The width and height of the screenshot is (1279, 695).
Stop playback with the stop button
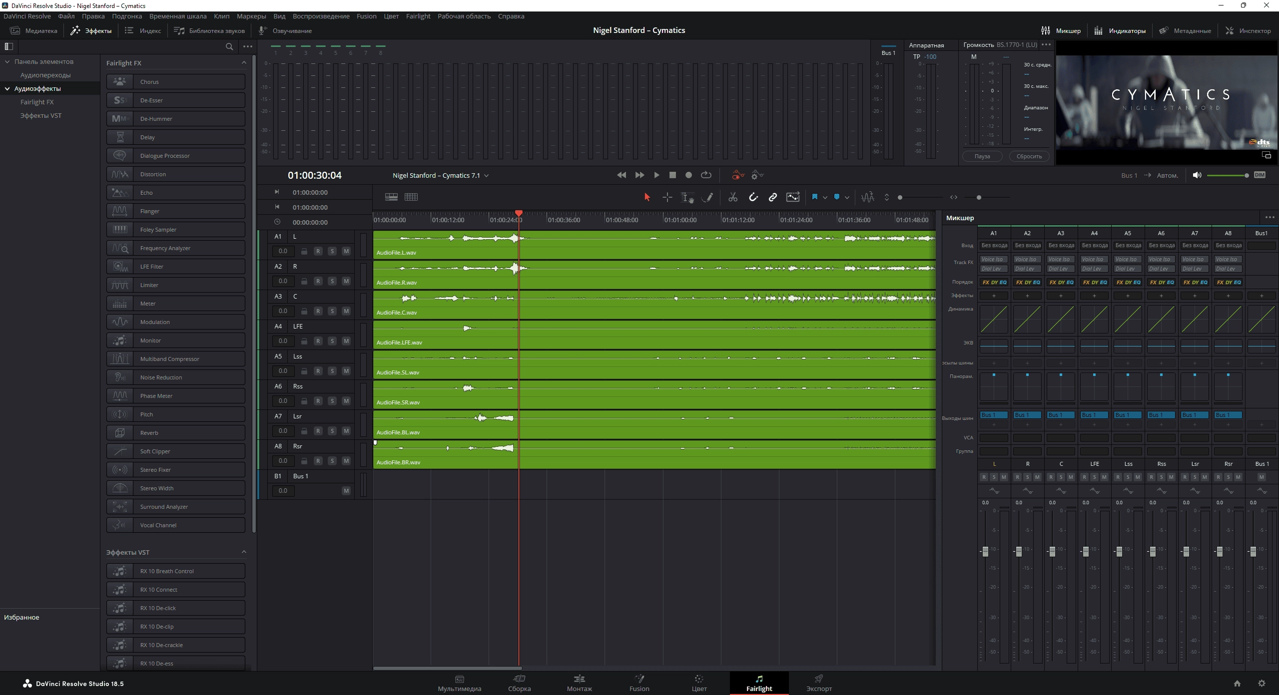tap(672, 175)
